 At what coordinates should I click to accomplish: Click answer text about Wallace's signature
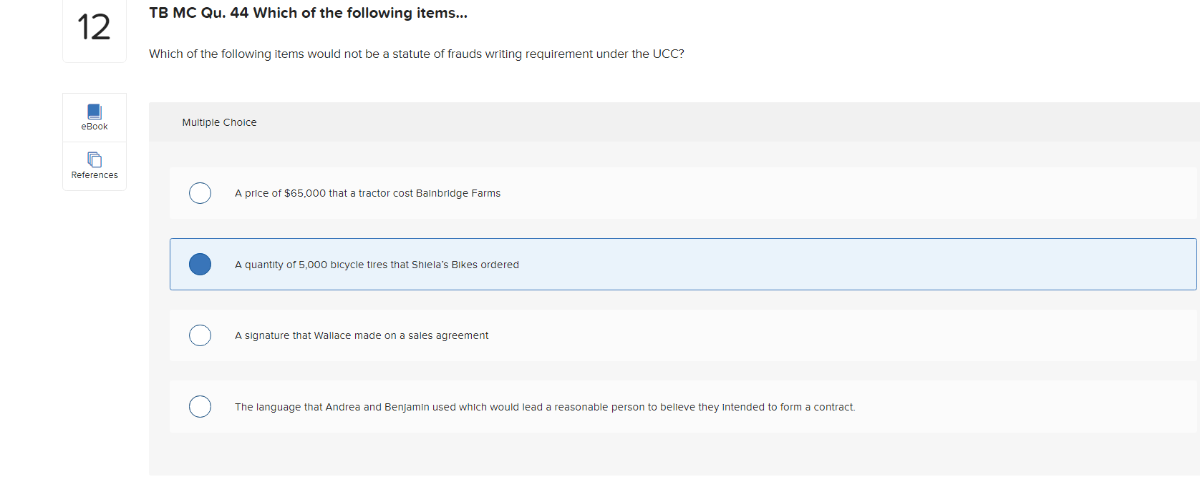click(362, 335)
